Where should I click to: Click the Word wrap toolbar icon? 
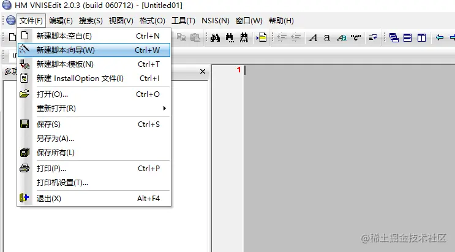373,37
